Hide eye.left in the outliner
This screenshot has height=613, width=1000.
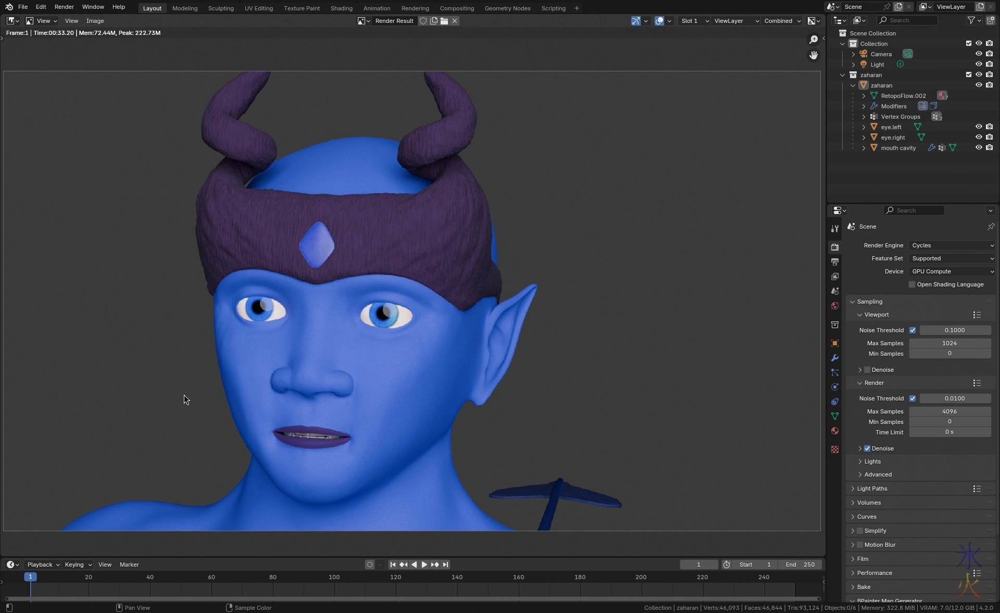979,127
